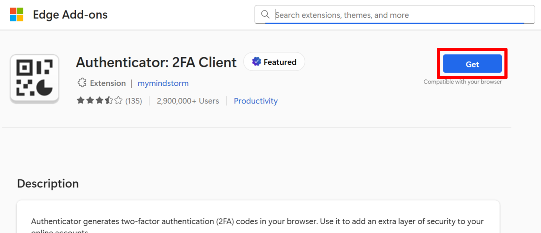Click the "Authenticator: 2FA Client" title
Viewport: 541px width, 233px height.
click(156, 62)
